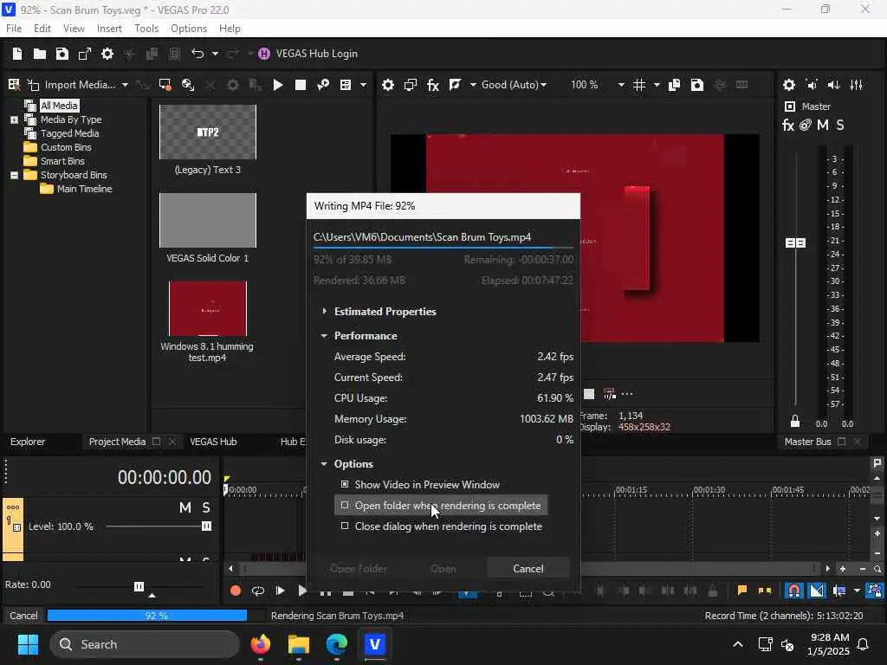Click the taskbar Search box
Image resolution: width=887 pixels, height=665 pixels.
(145, 644)
